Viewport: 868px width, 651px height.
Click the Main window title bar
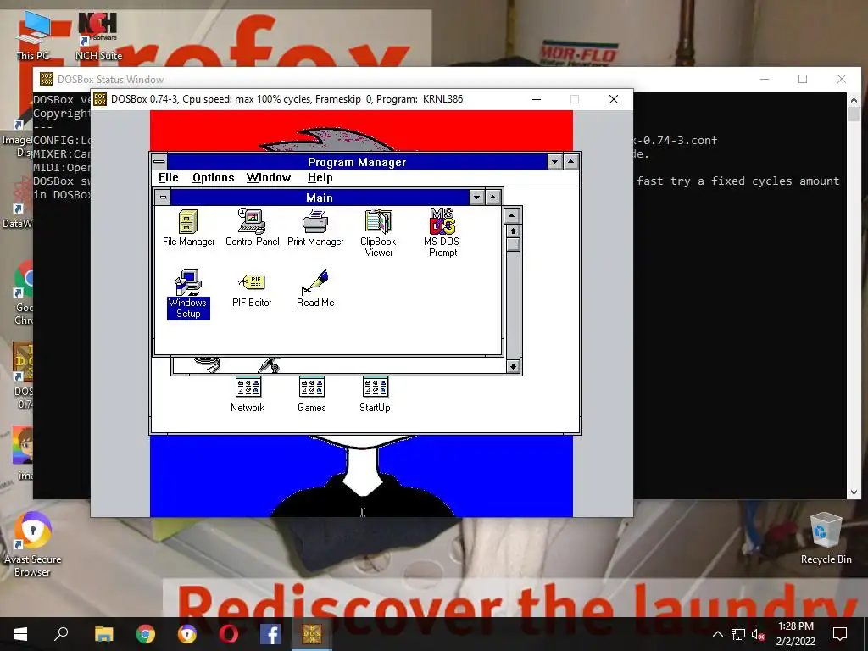point(320,197)
